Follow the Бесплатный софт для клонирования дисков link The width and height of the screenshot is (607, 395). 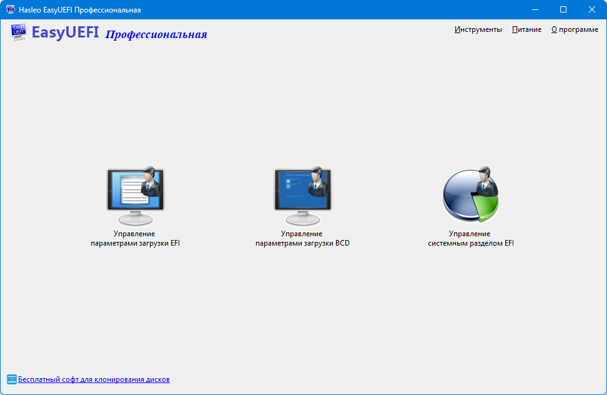94,379
